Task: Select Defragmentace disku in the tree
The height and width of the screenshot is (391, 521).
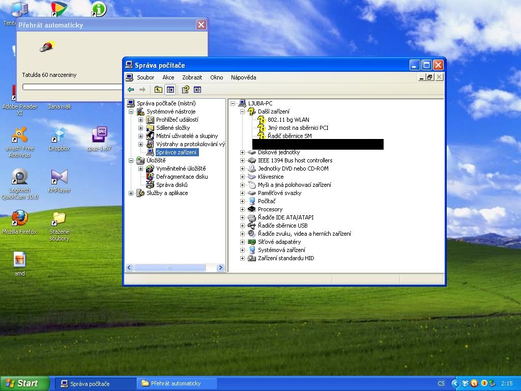Action: 182,177
